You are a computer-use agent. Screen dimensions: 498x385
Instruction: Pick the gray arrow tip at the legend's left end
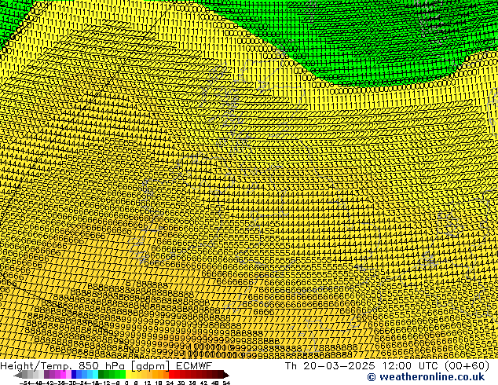18,375
